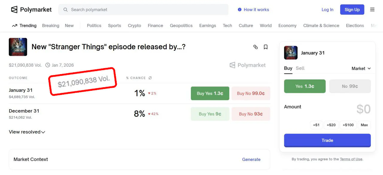Open the Terms of Use link
This screenshot has height=175, width=383.
pos(351,159)
